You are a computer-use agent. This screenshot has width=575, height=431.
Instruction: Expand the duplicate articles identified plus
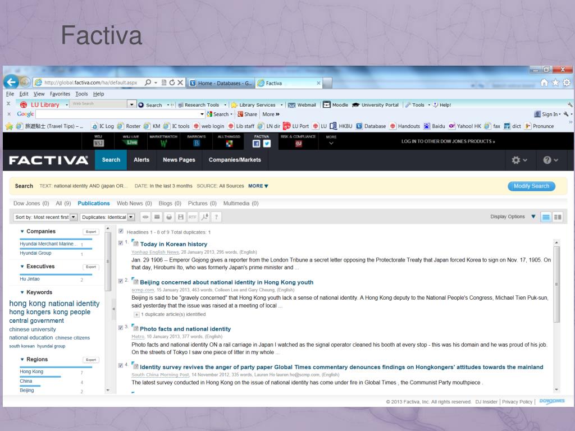[x=136, y=314]
